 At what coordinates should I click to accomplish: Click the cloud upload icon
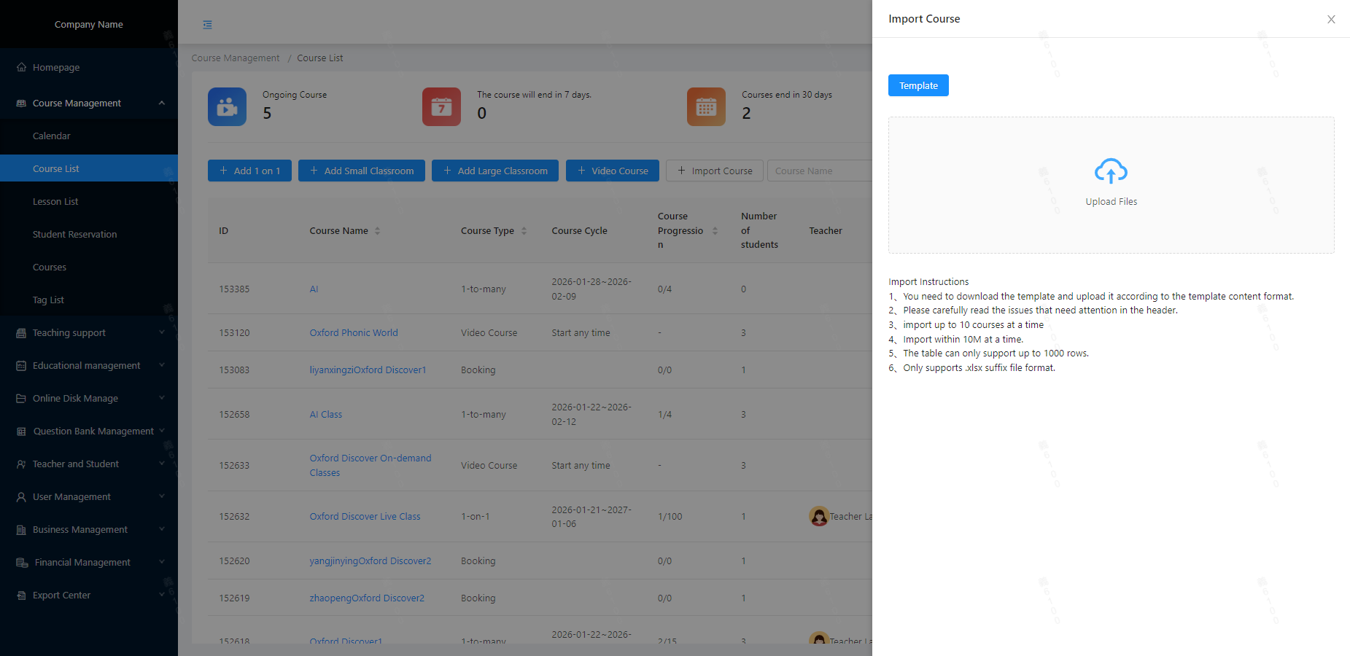point(1111,171)
